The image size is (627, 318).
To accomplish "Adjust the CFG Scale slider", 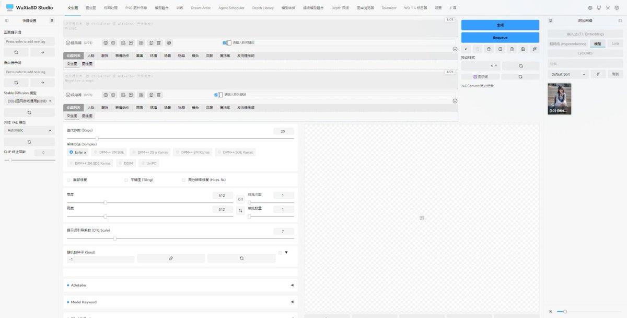I will (180, 238).
